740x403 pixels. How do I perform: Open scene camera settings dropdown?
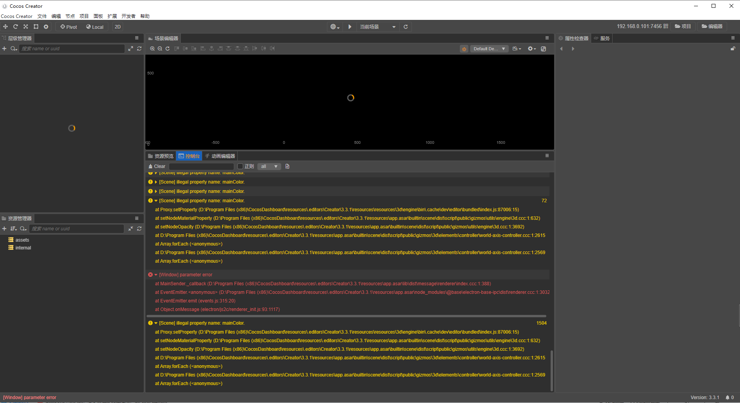click(x=517, y=49)
